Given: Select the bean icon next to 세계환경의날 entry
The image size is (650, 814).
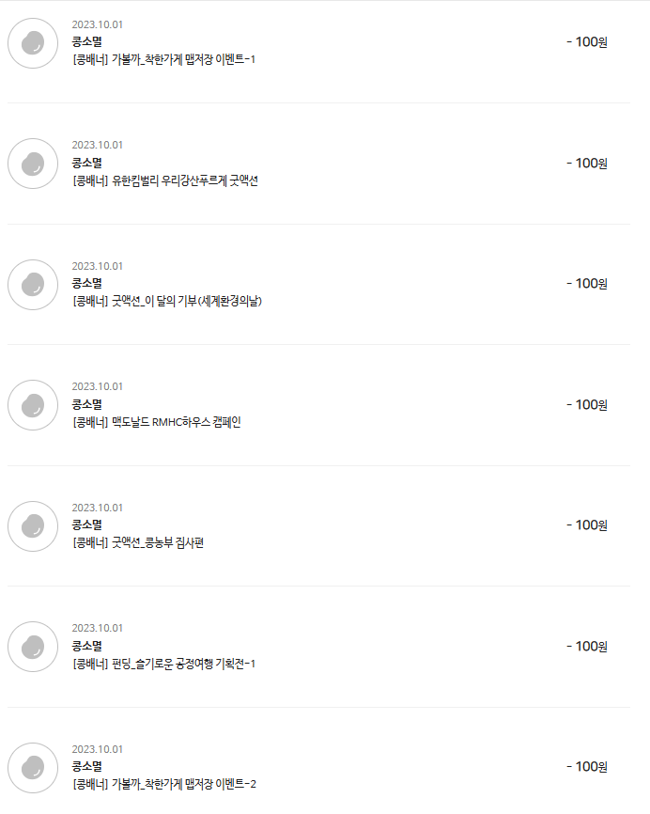Looking at the screenshot, I should click(x=33, y=284).
